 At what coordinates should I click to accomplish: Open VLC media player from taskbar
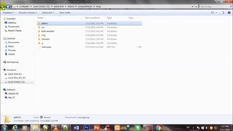coord(56,128)
